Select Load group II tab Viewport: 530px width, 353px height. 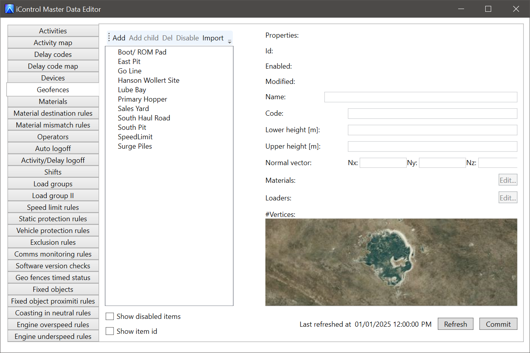(53, 196)
